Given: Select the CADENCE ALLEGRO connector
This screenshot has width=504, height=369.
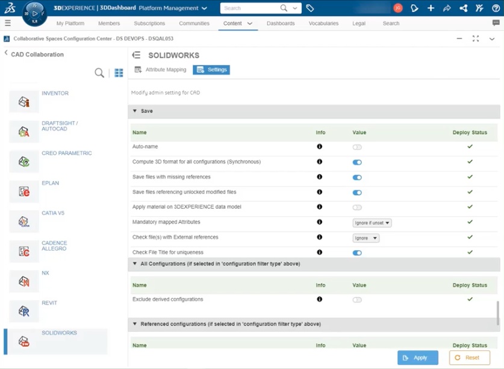Looking at the screenshot, I should pyautogui.click(x=24, y=252).
